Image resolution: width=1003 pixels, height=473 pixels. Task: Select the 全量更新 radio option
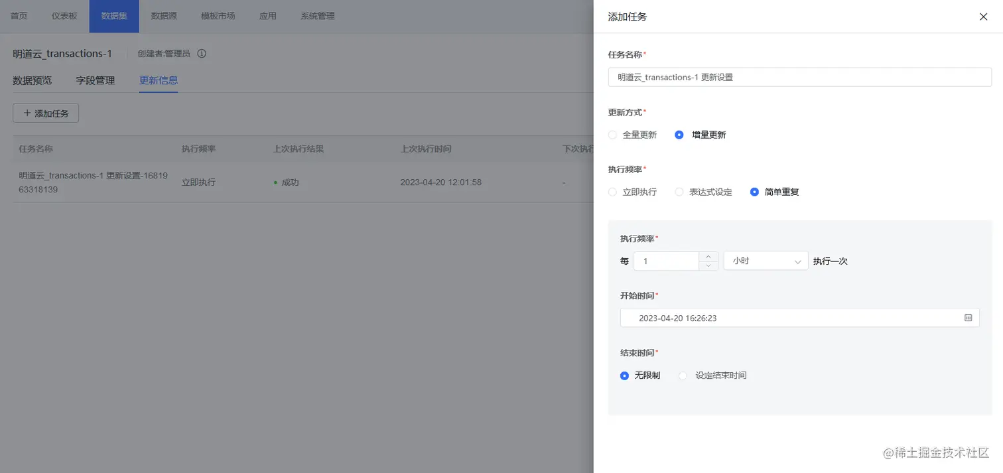tap(633, 135)
